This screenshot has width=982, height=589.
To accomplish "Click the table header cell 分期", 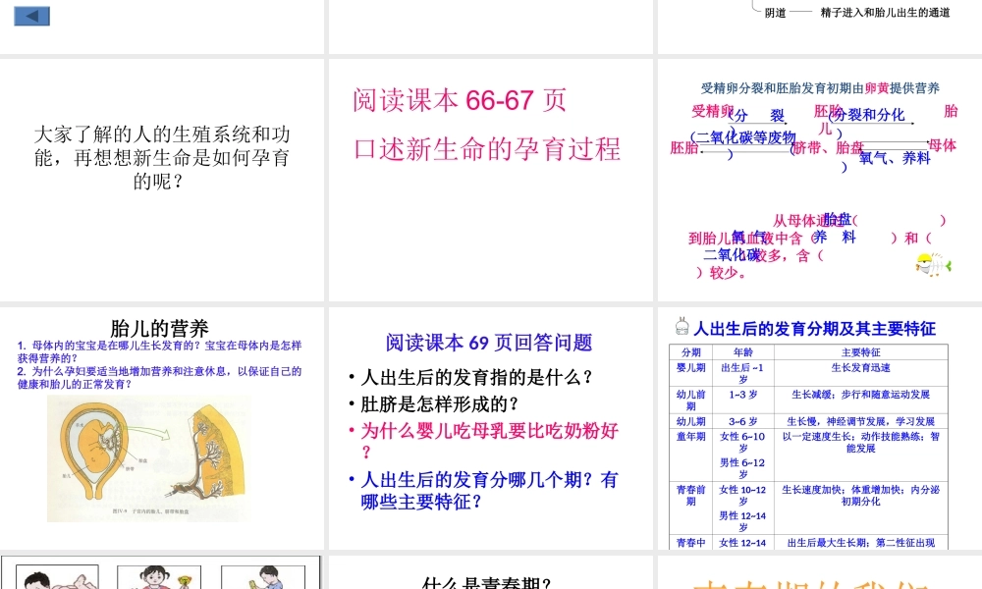I will click(690, 351).
